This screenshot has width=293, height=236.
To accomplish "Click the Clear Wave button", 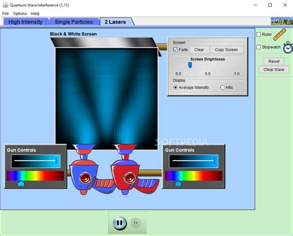I will (x=274, y=70).
